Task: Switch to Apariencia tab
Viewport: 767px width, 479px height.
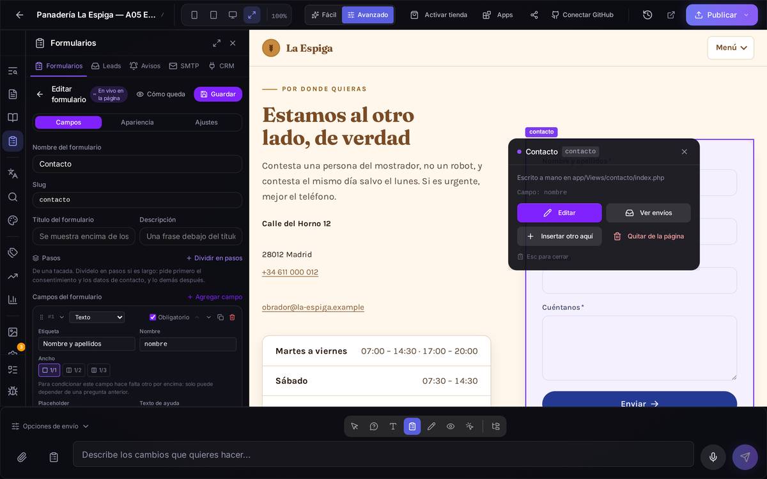Action: click(137, 122)
